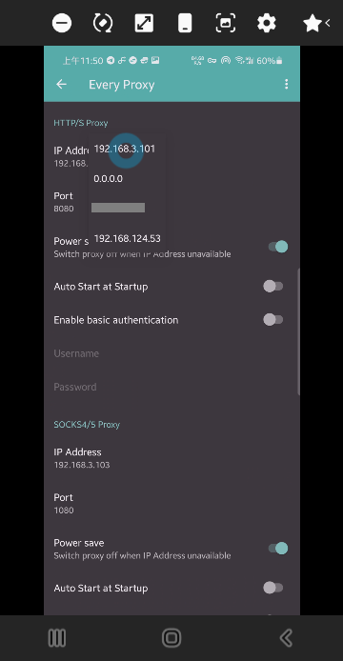Click the fullscreen expand arrows icon
This screenshot has width=343, height=661.
pyautogui.click(x=144, y=23)
